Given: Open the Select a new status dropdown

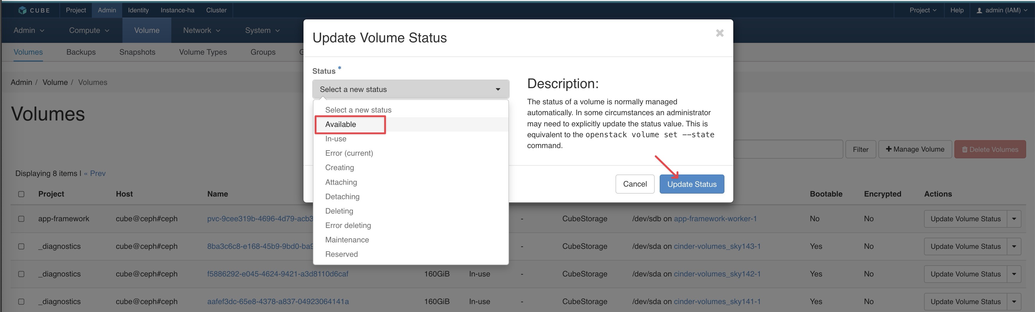Looking at the screenshot, I should pyautogui.click(x=411, y=89).
